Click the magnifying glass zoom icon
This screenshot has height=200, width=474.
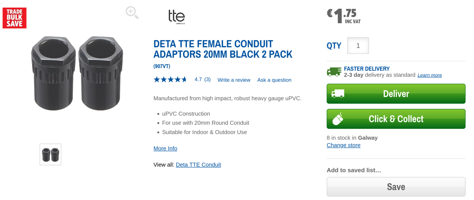132,13
